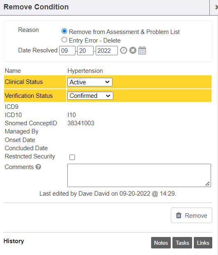
Task: Open the Clinical Status Active dropdown
Action: click(x=90, y=82)
